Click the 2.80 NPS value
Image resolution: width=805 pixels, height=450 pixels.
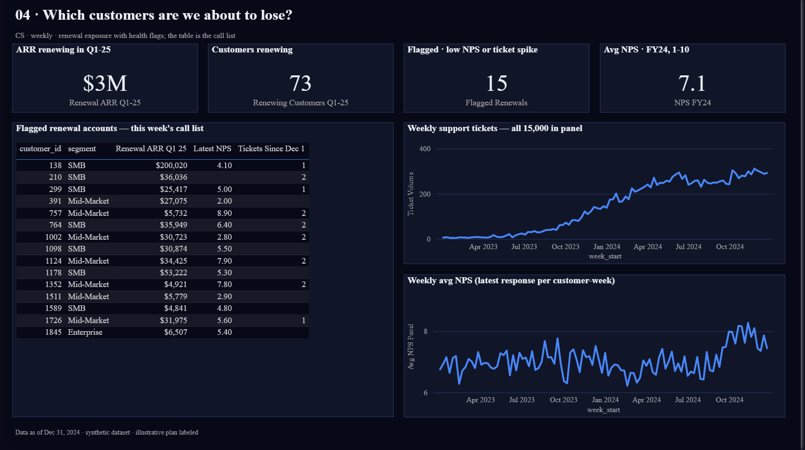(224, 237)
